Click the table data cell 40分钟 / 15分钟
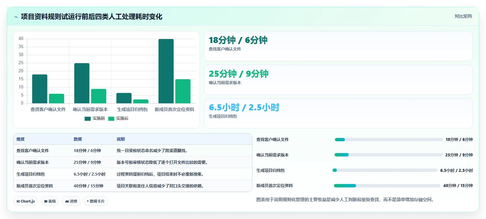 (x=89, y=186)
